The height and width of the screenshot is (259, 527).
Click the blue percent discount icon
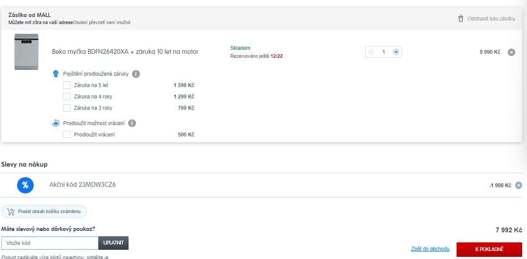25,185
